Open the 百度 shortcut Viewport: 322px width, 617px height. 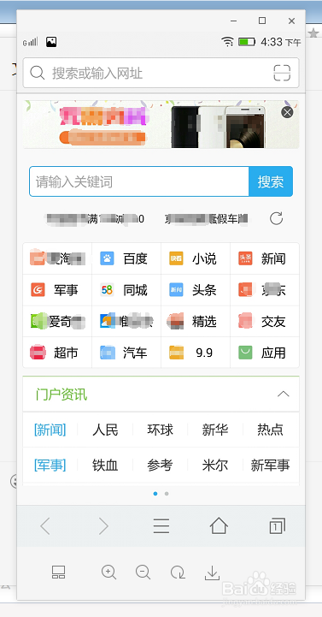126,258
